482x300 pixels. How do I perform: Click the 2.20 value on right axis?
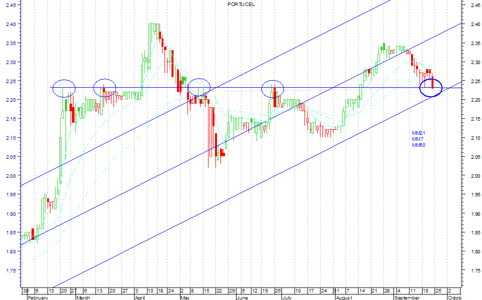coord(475,100)
